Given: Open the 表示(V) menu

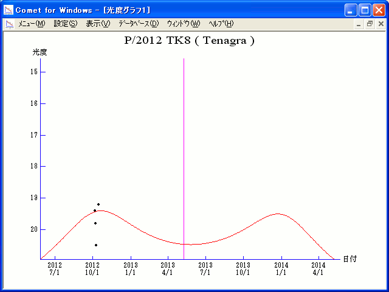Looking at the screenshot, I should pyautogui.click(x=98, y=24).
